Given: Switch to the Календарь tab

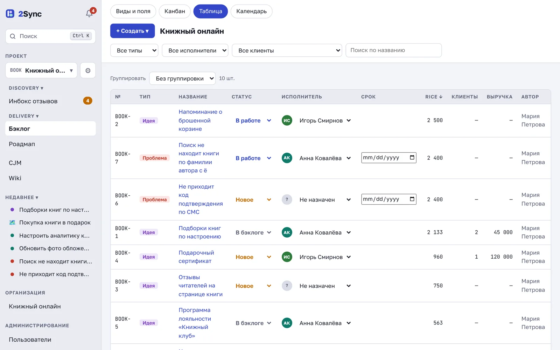Looking at the screenshot, I should pos(251,11).
